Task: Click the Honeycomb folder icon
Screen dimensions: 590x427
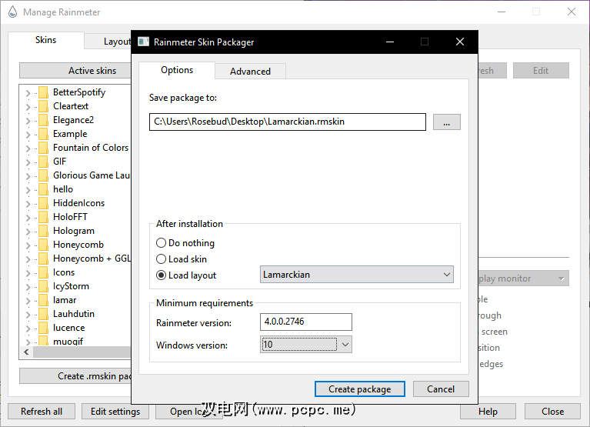Action: [44, 245]
